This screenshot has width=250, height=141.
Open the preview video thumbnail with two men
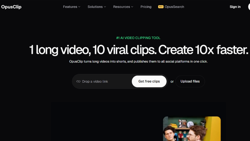click(192, 129)
